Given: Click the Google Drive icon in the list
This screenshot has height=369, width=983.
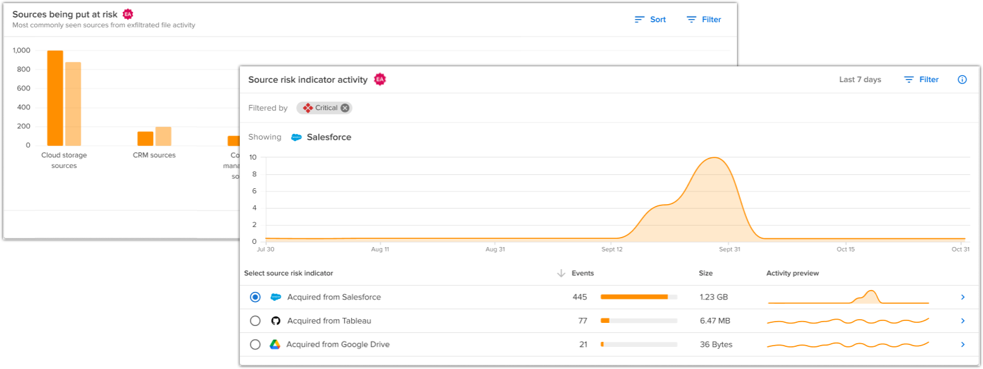Looking at the screenshot, I should click(275, 344).
